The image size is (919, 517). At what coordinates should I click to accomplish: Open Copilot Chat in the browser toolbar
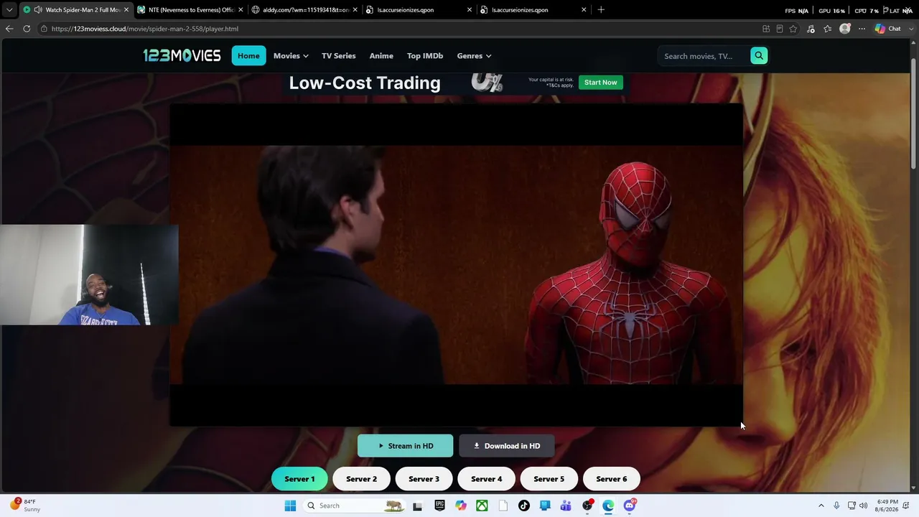[888, 29]
